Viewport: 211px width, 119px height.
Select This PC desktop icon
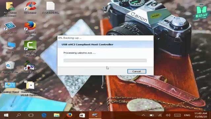click(x=10, y=48)
